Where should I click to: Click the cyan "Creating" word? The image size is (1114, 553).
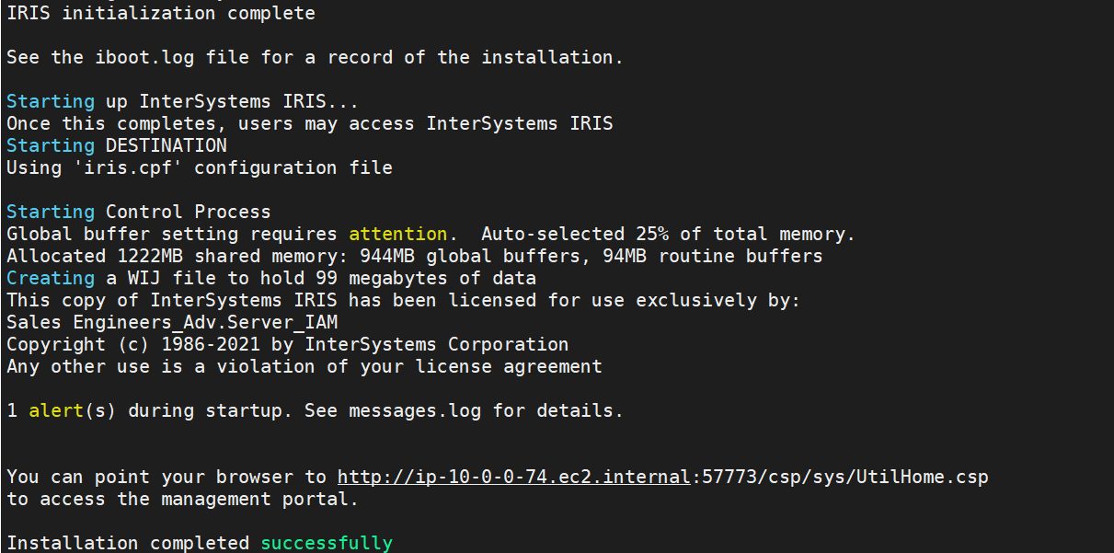51,278
